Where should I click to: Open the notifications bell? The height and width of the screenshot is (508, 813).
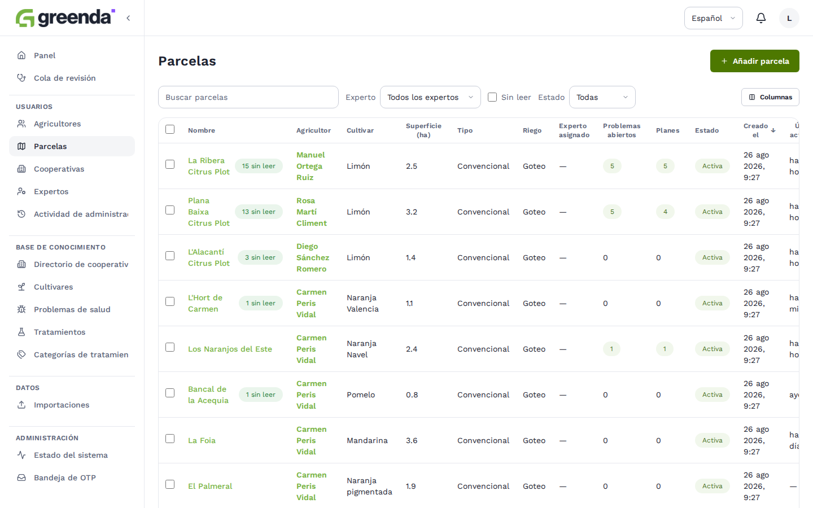coord(761,18)
